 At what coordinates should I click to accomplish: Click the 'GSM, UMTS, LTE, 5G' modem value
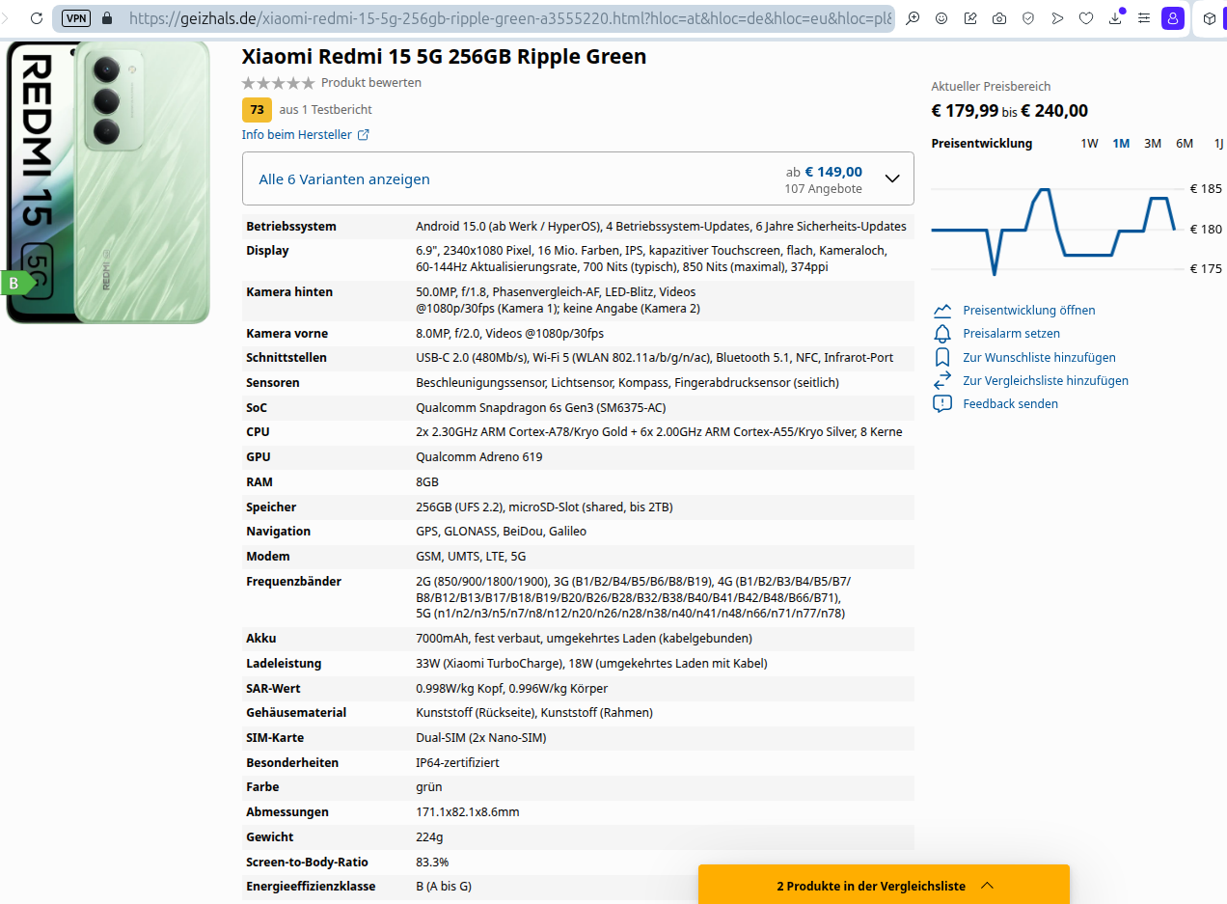(x=471, y=557)
